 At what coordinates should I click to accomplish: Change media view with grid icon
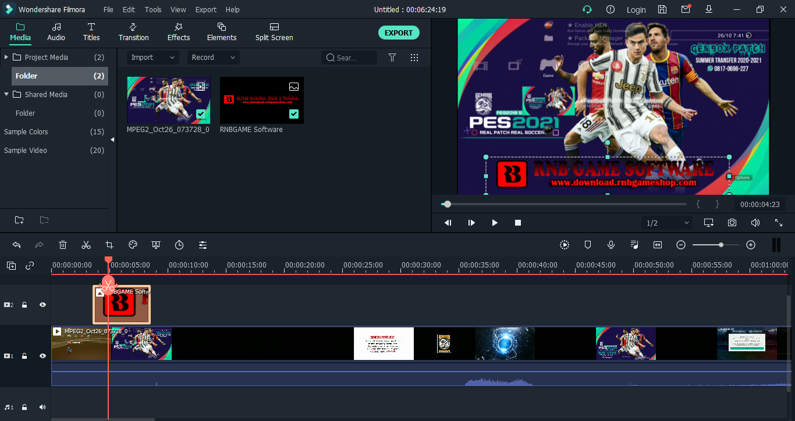[414, 58]
